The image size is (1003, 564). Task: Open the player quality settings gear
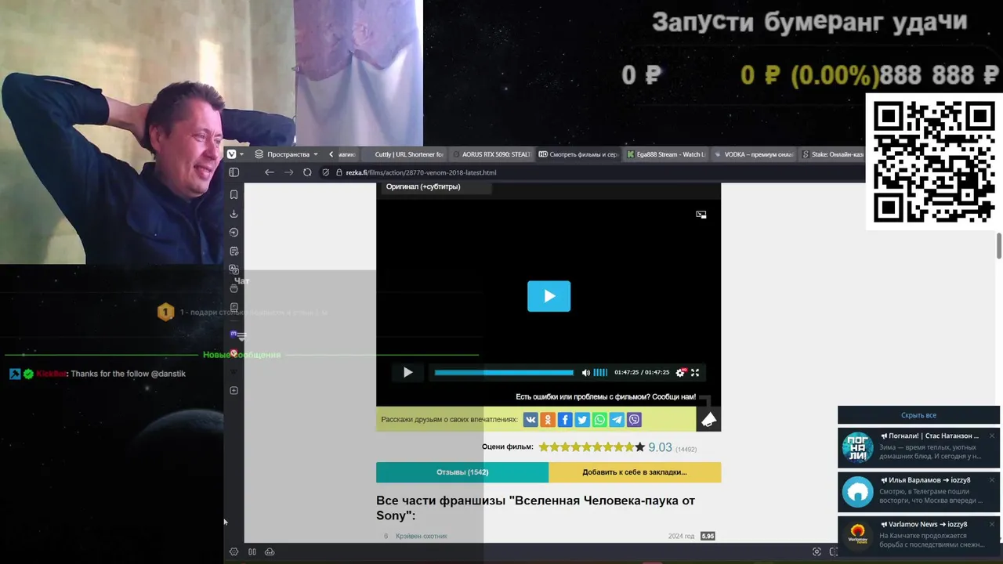tap(680, 372)
